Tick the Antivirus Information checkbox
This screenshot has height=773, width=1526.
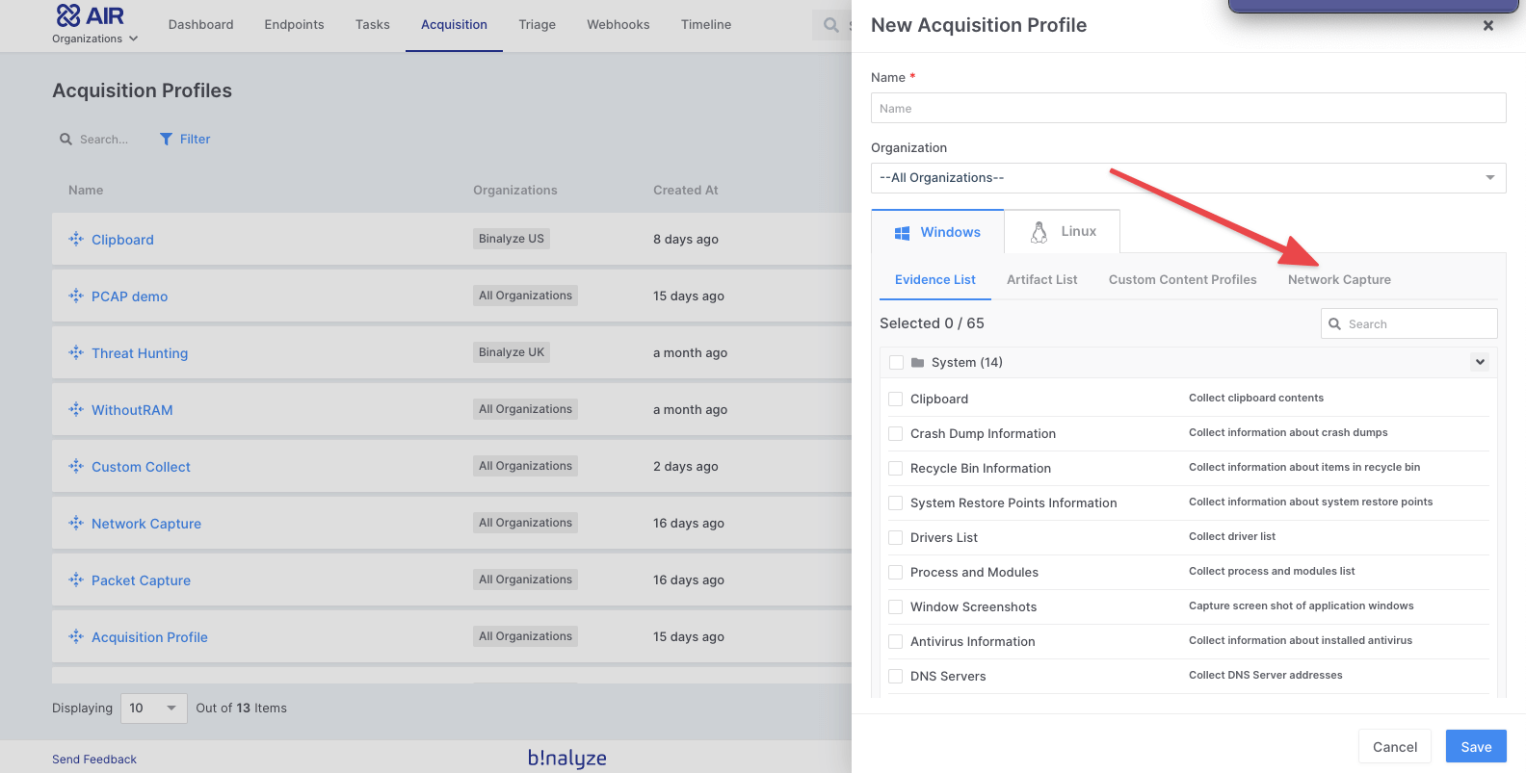pos(896,642)
